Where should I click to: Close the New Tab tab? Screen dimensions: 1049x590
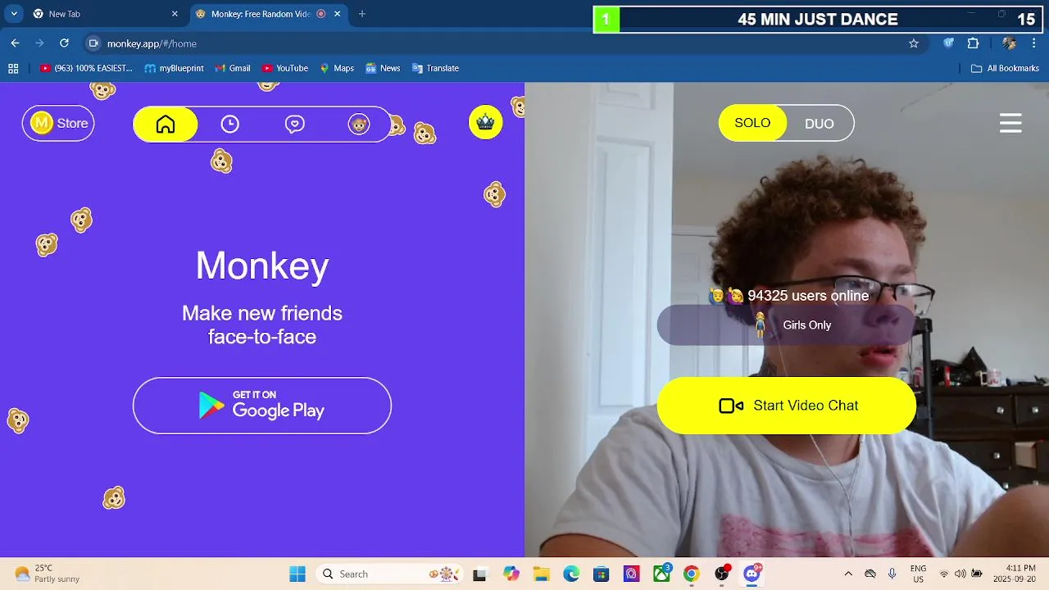pyautogui.click(x=175, y=14)
